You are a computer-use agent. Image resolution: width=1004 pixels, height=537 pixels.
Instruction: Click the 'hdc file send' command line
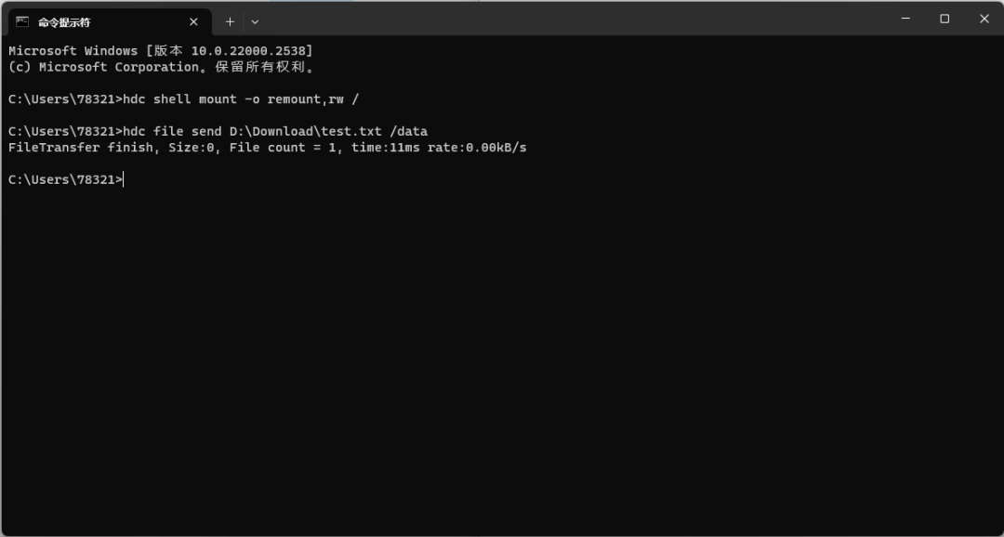(218, 132)
